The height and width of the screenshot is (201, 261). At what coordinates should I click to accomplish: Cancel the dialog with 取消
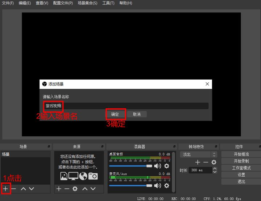click(137, 114)
